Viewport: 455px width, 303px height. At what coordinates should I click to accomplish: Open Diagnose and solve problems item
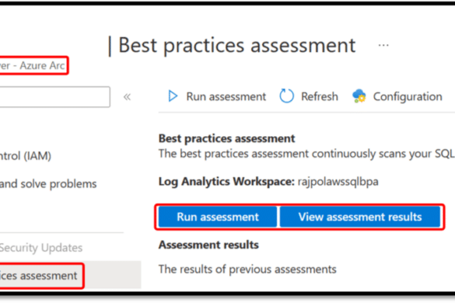48,184
